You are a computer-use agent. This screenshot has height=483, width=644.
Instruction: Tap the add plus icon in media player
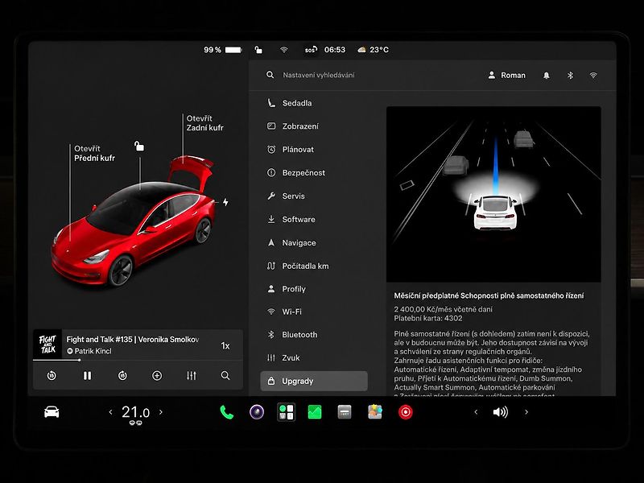coord(157,375)
